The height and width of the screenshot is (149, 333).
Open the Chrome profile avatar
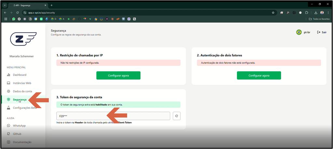pos(322,13)
